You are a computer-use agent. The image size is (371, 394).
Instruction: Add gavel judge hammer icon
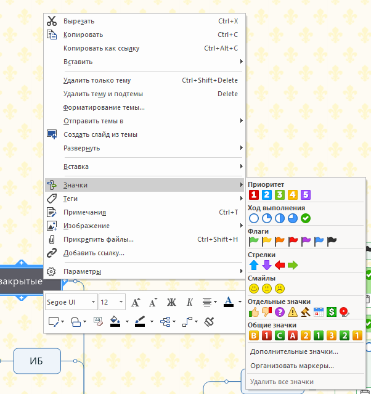[x=306, y=312]
